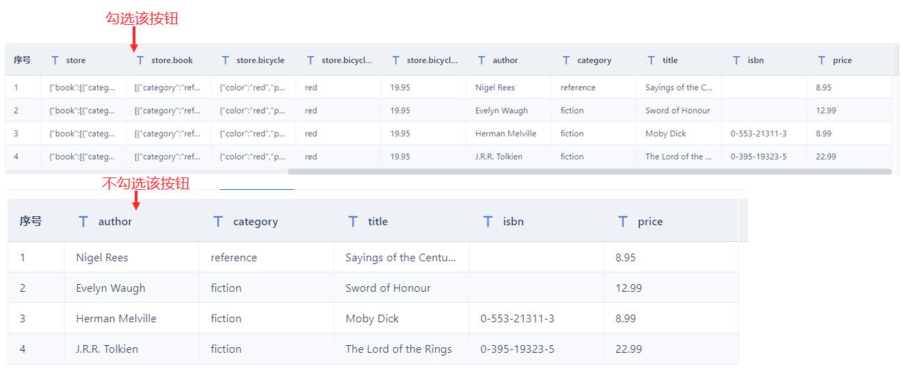
Task: Click the 序号 header in the upper table
Action: (x=22, y=60)
